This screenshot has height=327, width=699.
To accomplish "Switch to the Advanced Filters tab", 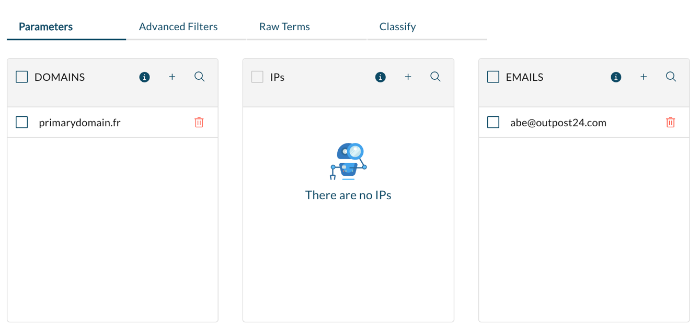I will coord(178,27).
